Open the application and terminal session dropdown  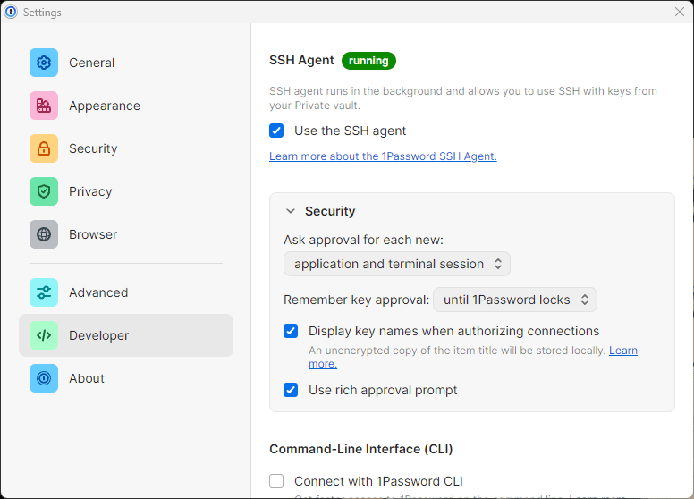pyautogui.click(x=397, y=264)
